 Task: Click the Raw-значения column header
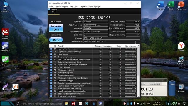click(x=129, y=46)
